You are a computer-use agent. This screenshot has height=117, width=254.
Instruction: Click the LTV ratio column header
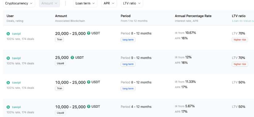[x=239, y=16]
